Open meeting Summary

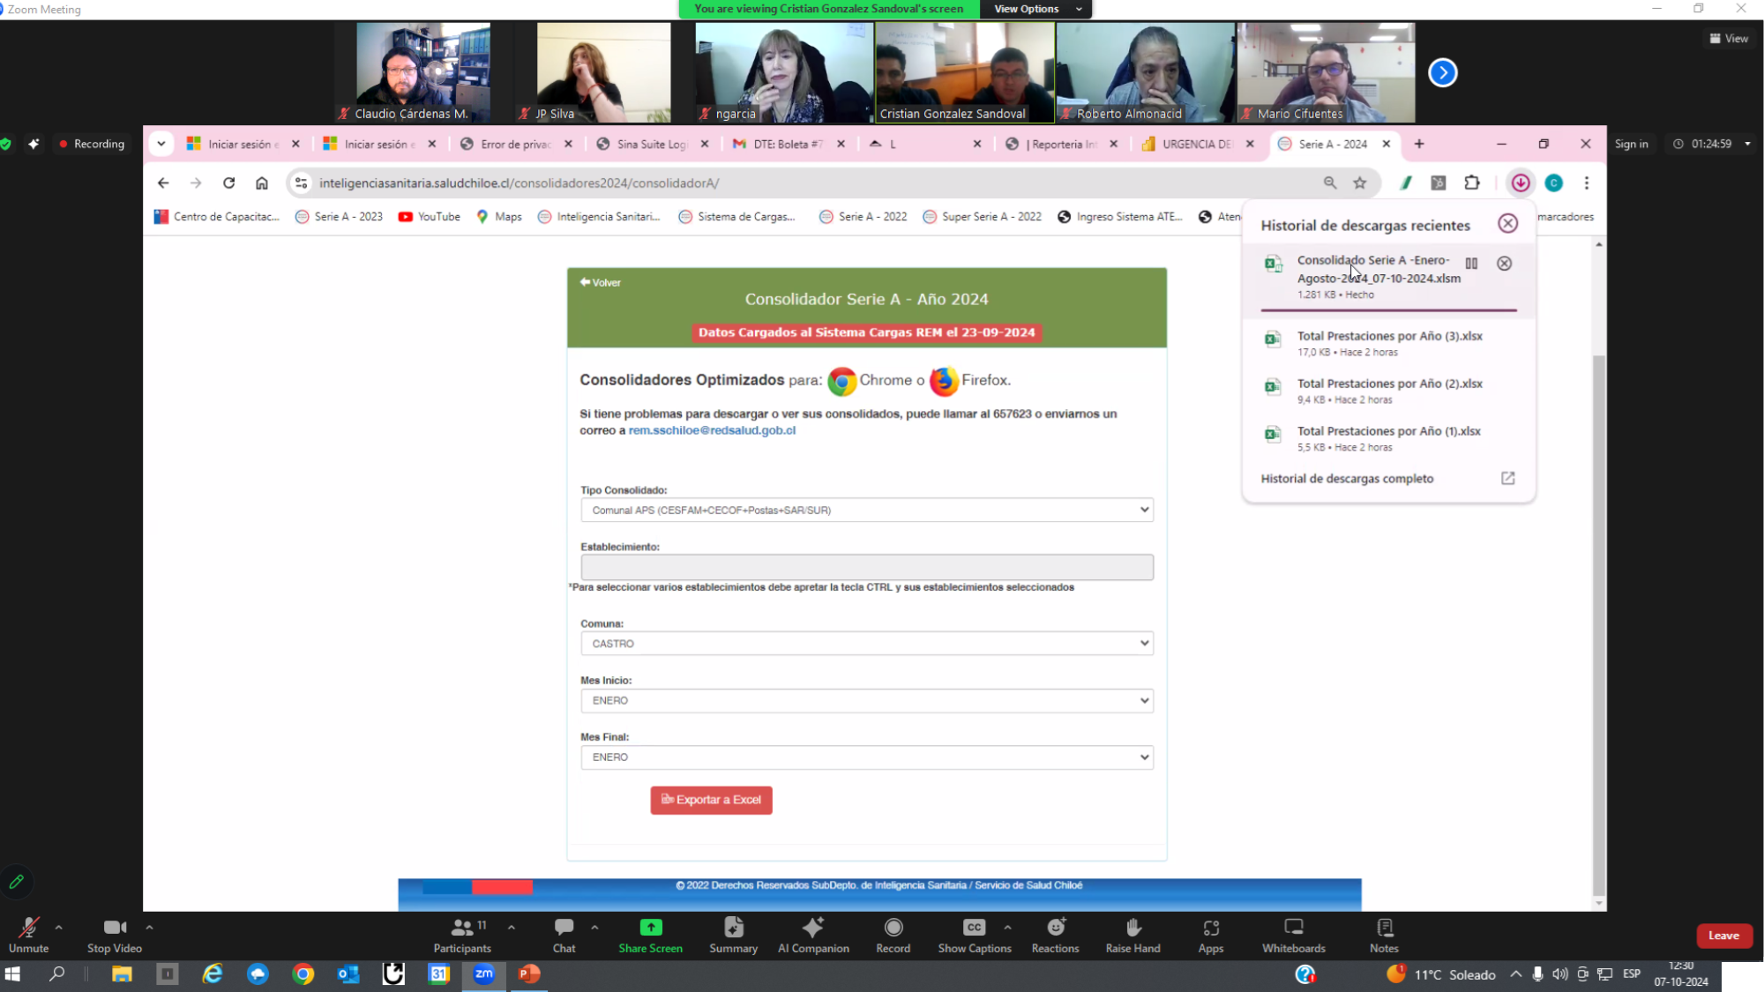point(734,935)
